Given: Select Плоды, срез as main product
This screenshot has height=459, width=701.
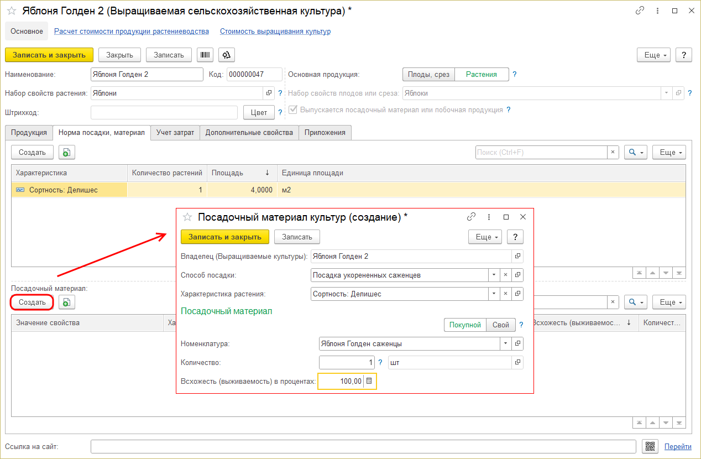Looking at the screenshot, I should (428, 74).
